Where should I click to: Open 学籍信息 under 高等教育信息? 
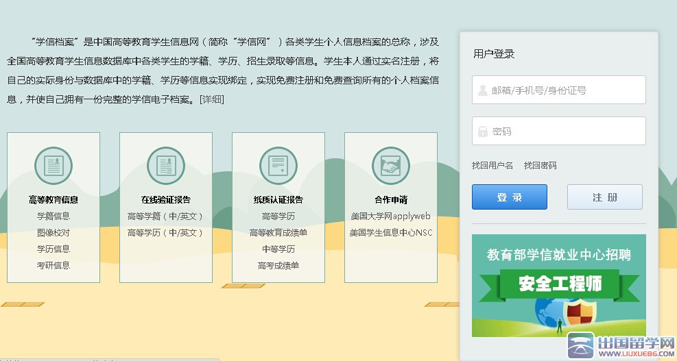[54, 216]
